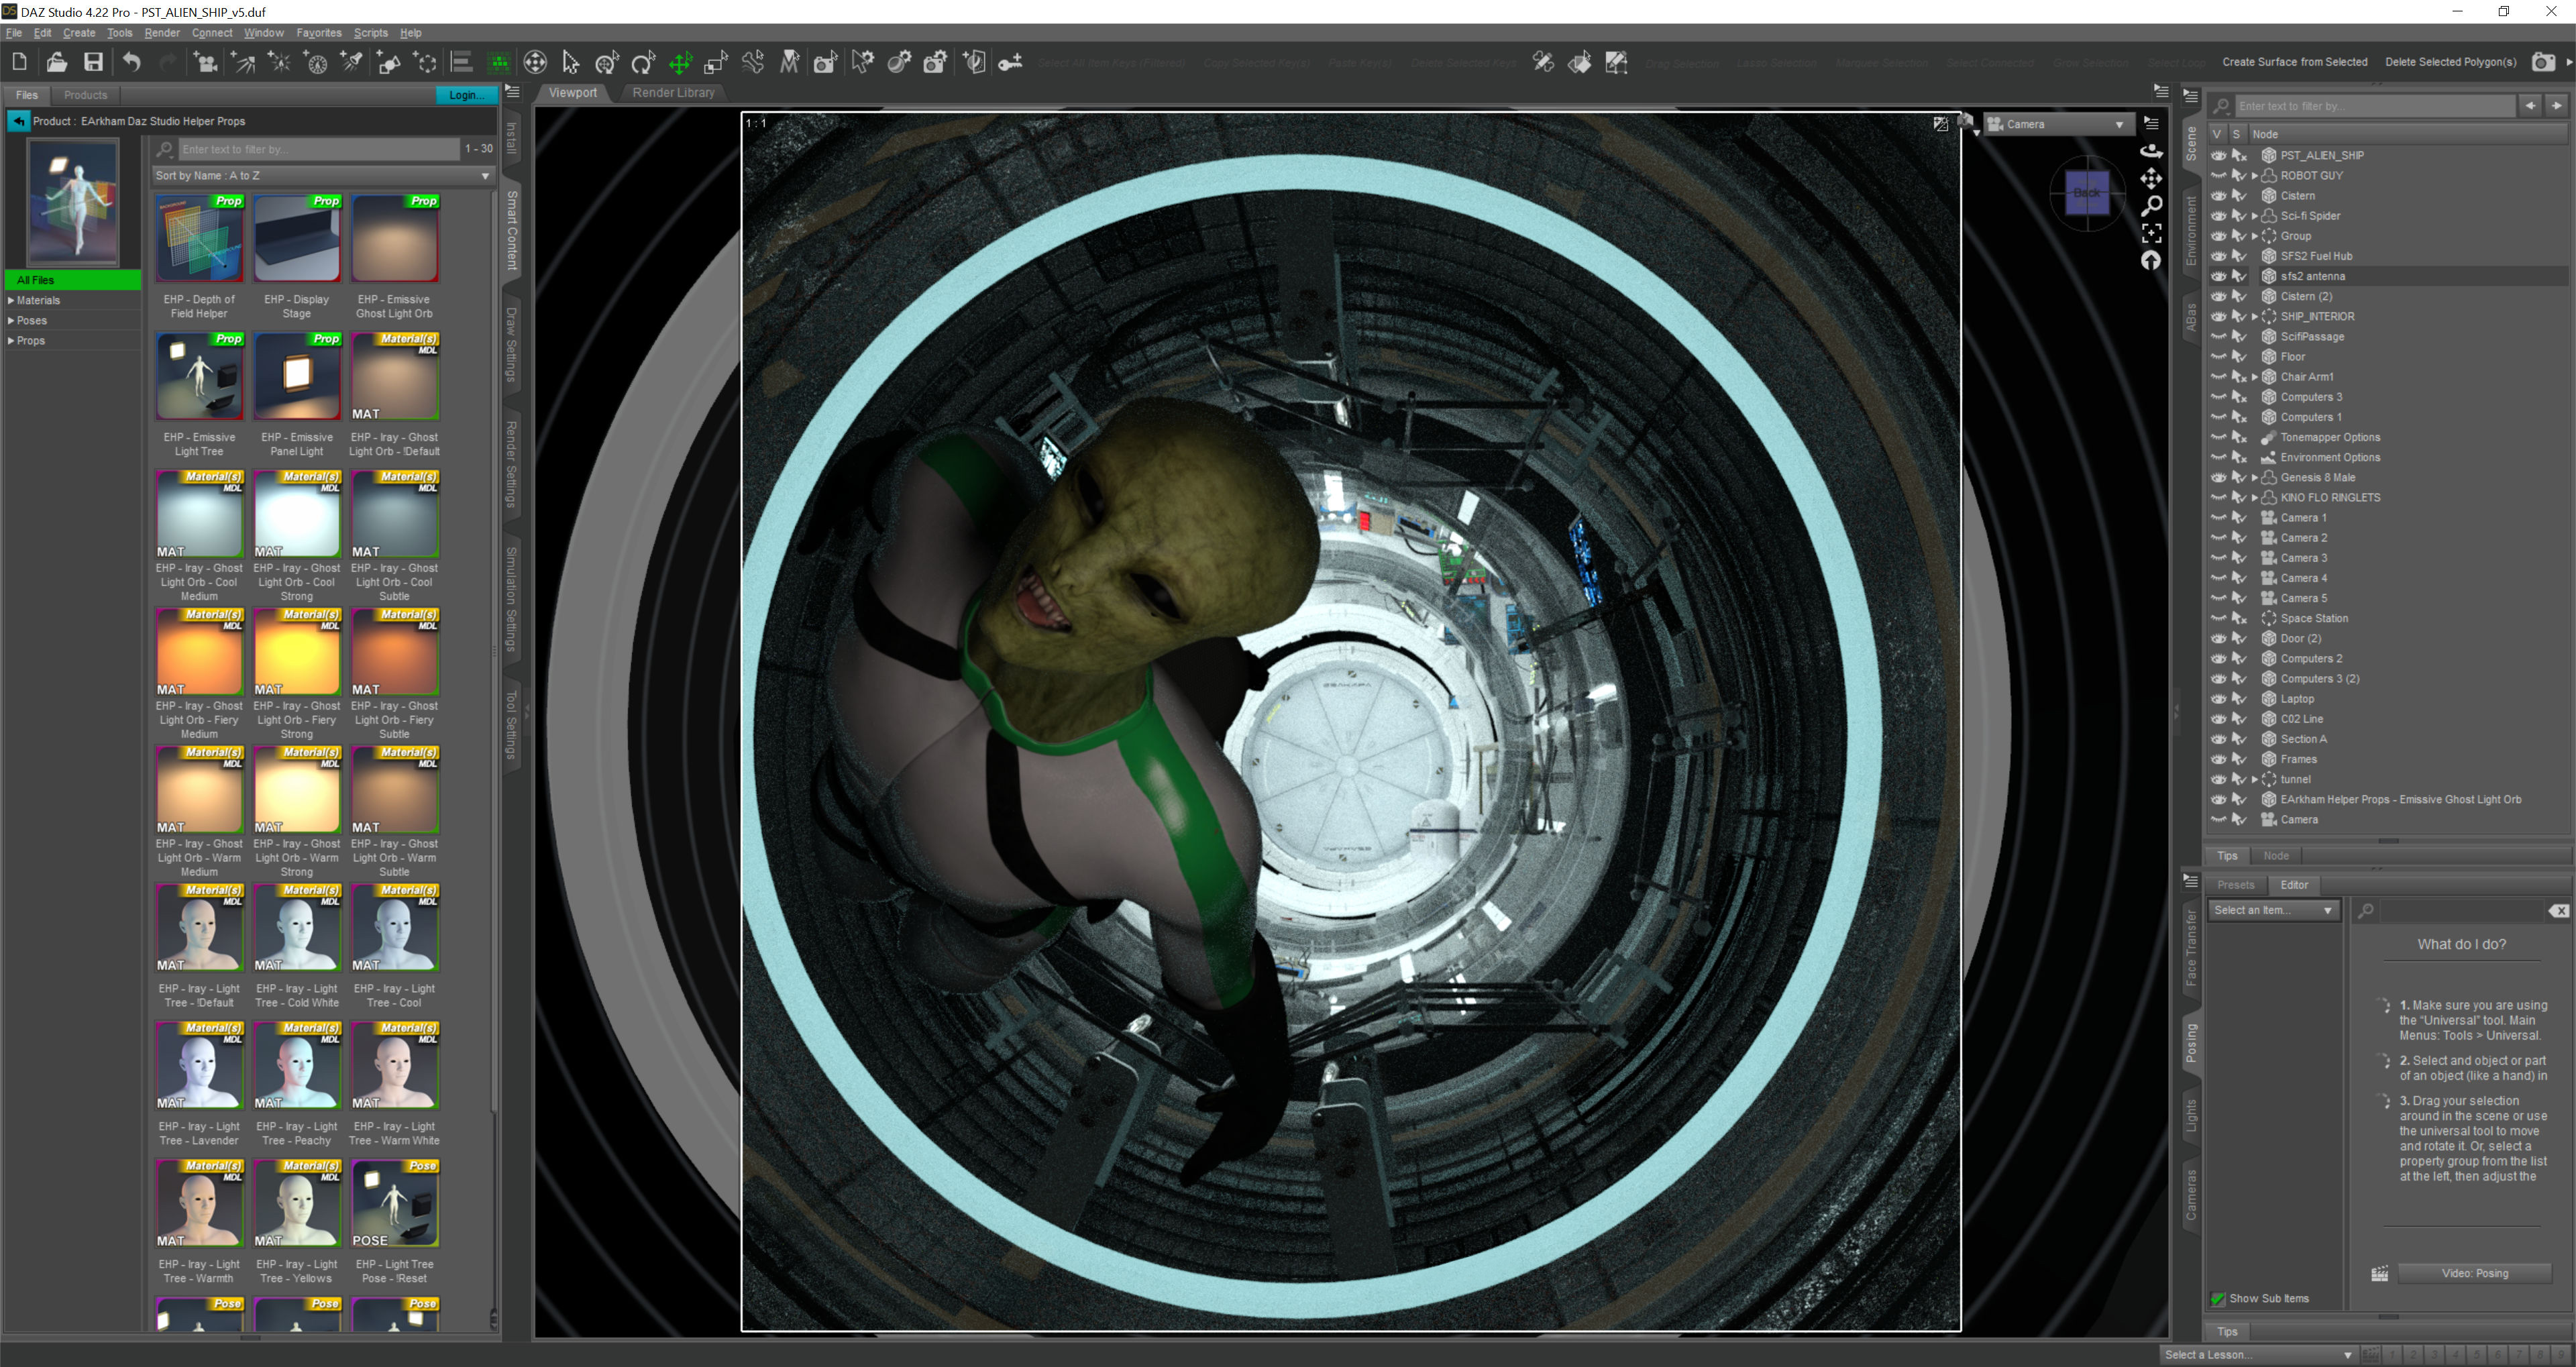Uncheck Show Sub Items checkbox
This screenshot has height=1367, width=2576.
pyautogui.click(x=2218, y=1298)
